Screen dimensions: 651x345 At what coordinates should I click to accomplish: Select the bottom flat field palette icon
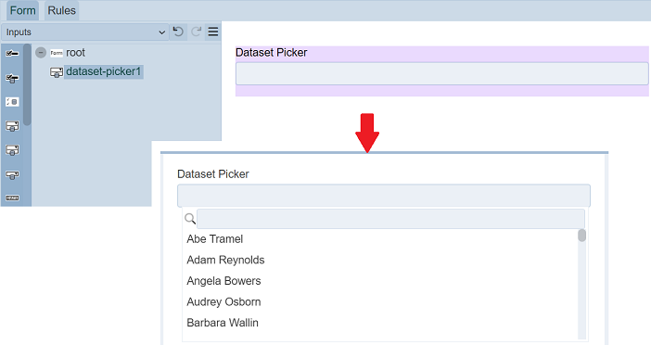pos(12,198)
